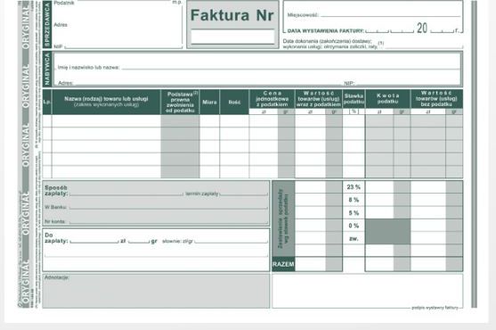Click the buyer Imię i nazwisko lub nazwa line
The width and height of the screenshot is (496, 330).
pyautogui.click(x=290, y=67)
